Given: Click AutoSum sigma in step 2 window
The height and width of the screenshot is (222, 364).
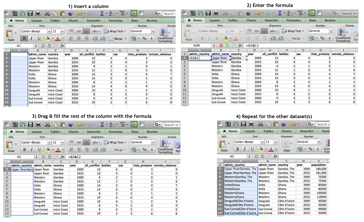Looking at the screenshot, I should click(x=280, y=13).
